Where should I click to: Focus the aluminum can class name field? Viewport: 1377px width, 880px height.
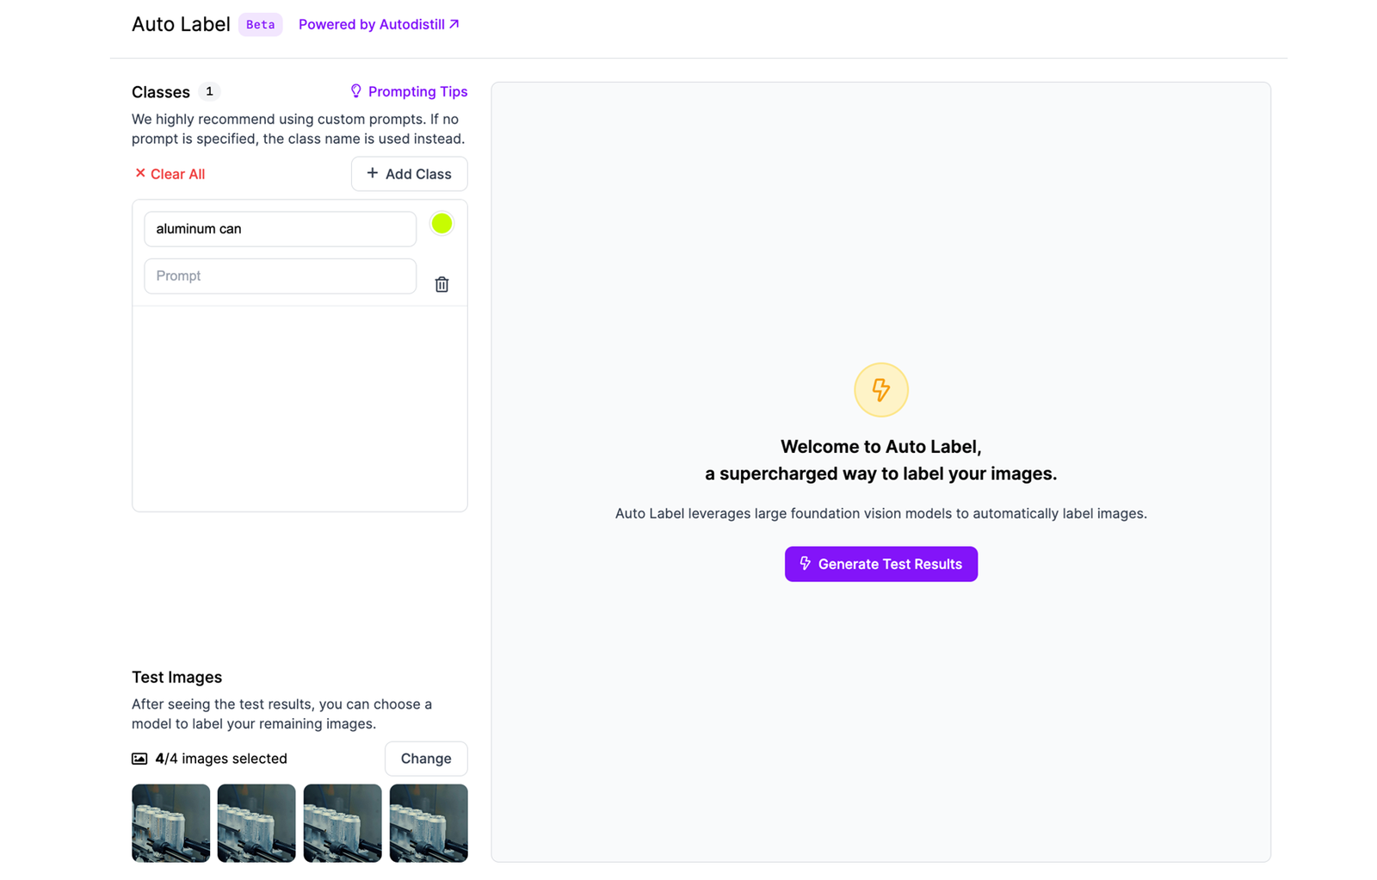pyautogui.click(x=280, y=229)
